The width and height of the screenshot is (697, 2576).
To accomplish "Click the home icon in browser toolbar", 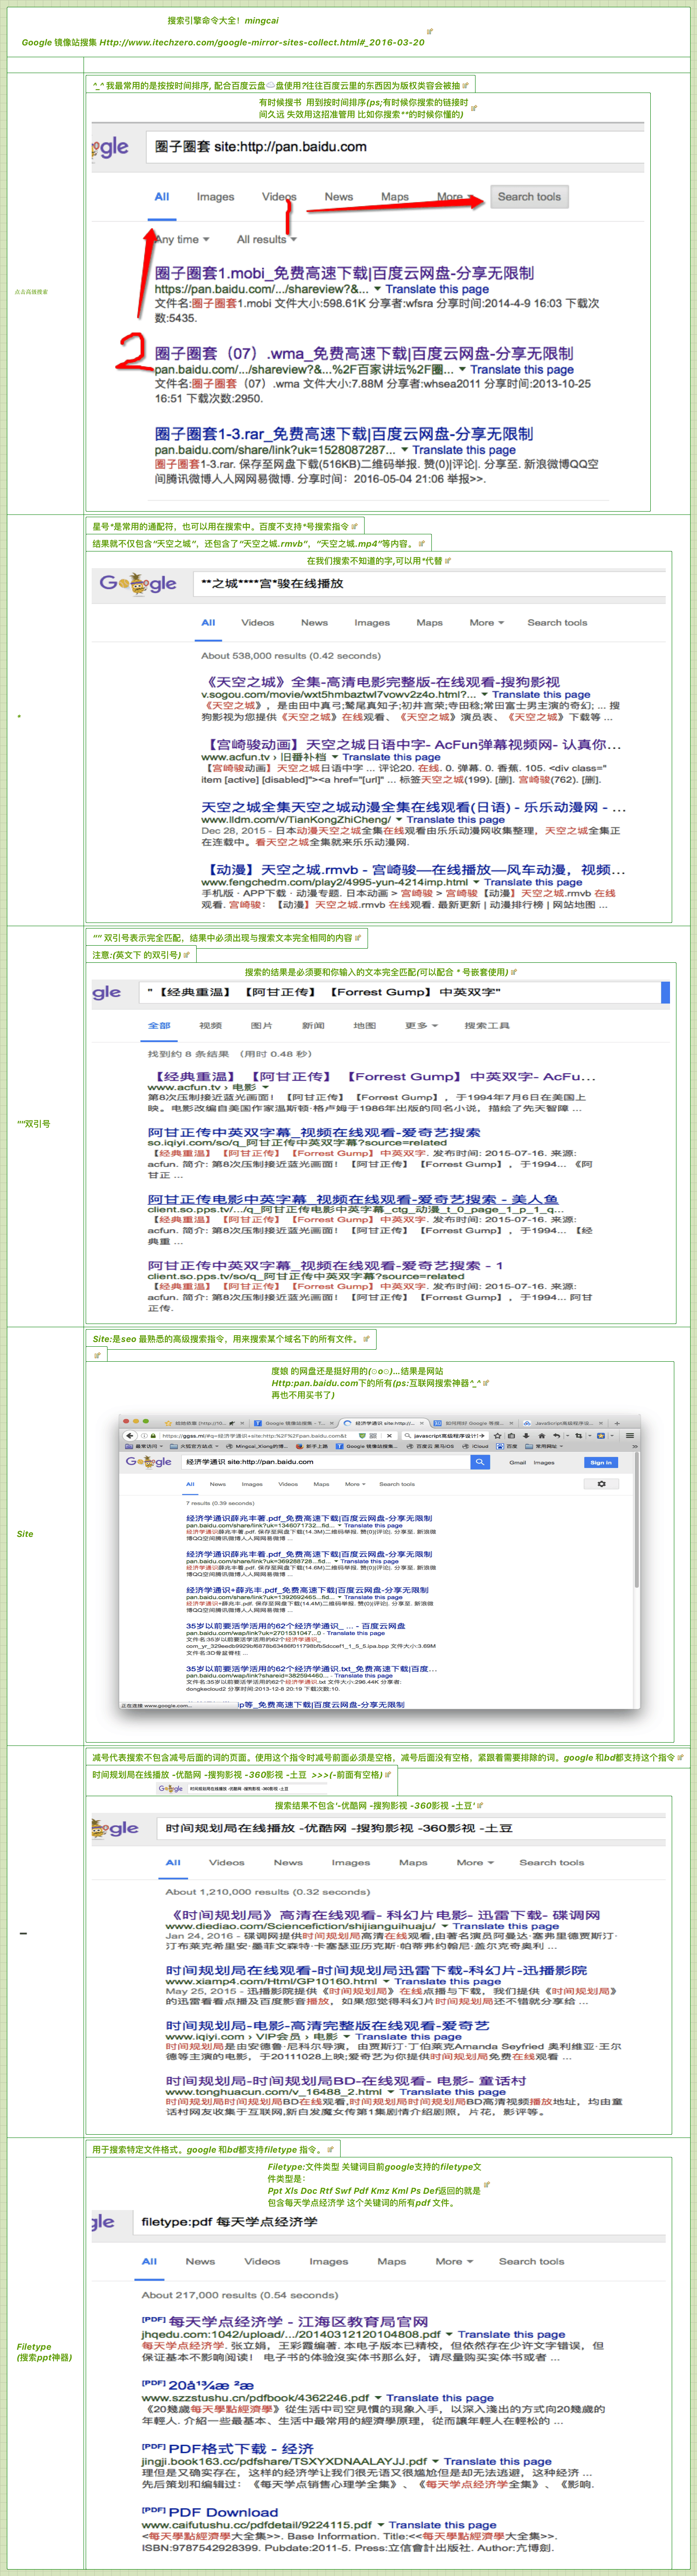I will click(x=541, y=1435).
